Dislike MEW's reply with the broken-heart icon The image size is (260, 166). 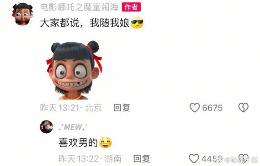pos(243,158)
